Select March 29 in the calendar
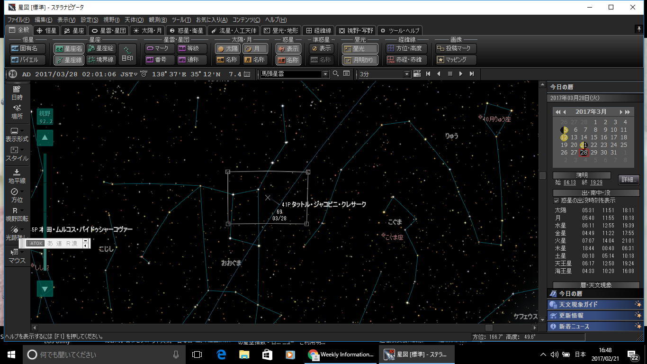647x364 pixels. click(x=594, y=153)
